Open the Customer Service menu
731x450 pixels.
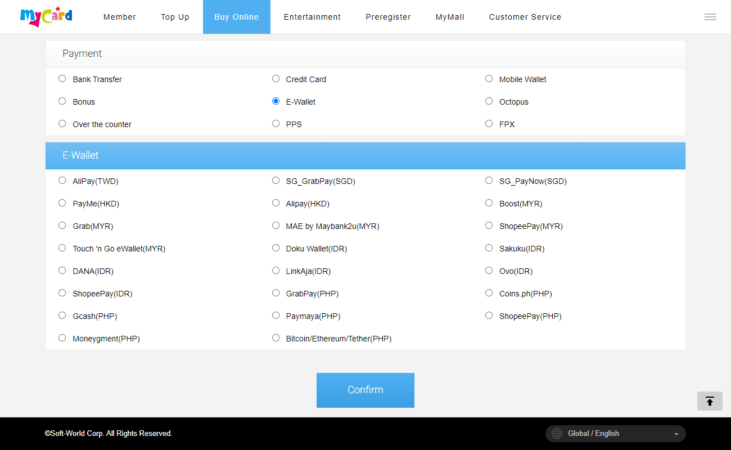pos(525,17)
